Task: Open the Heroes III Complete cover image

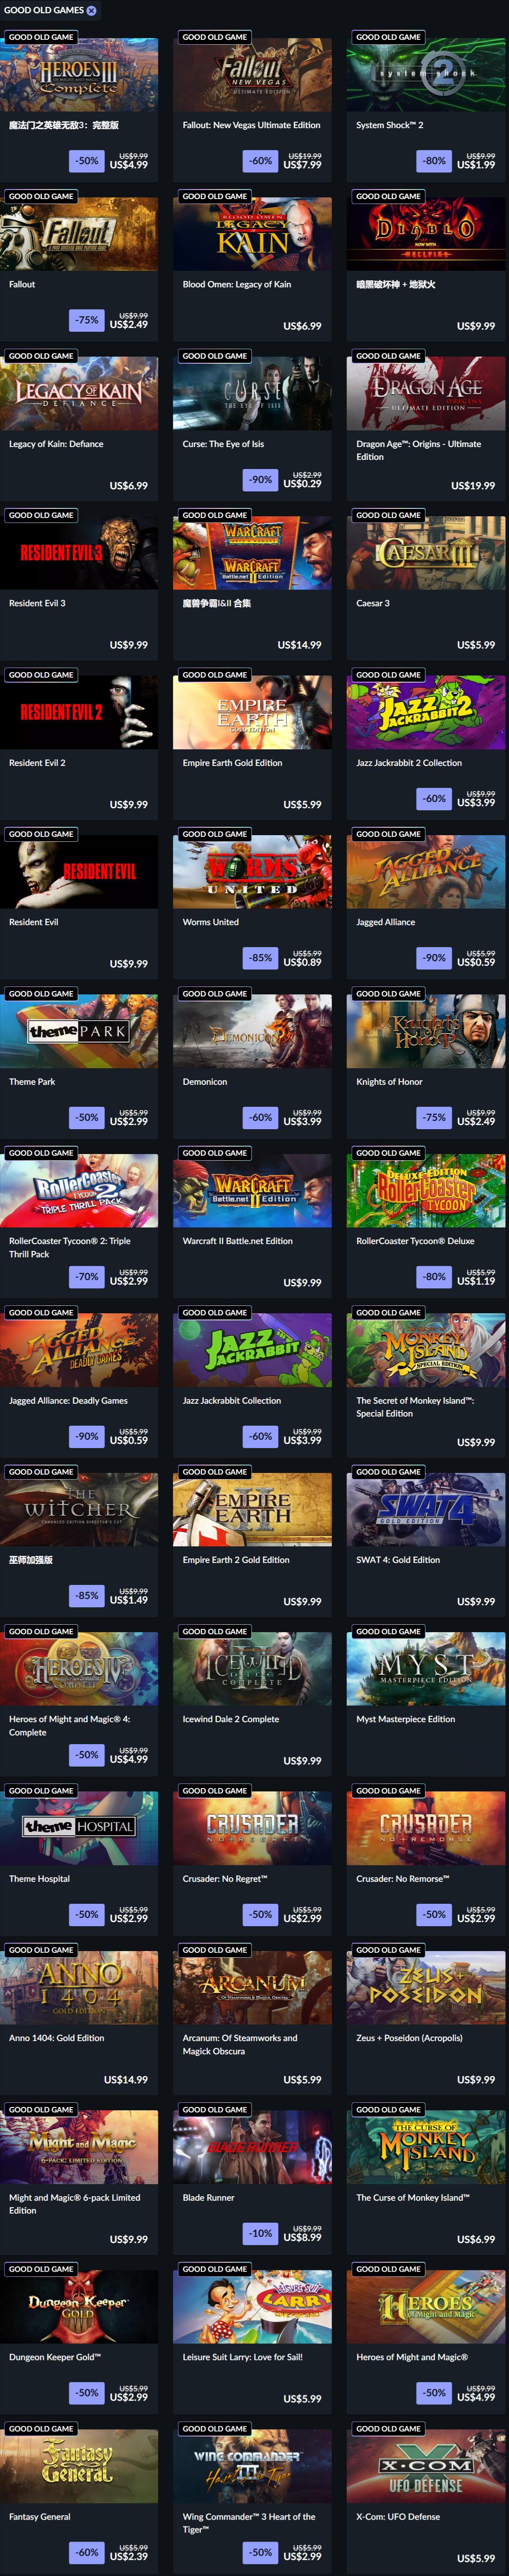Action: [x=79, y=75]
